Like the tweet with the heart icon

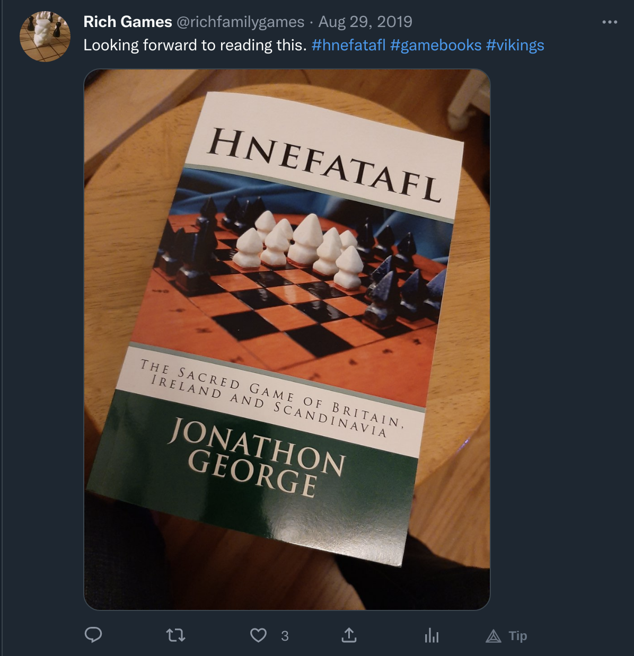click(258, 635)
